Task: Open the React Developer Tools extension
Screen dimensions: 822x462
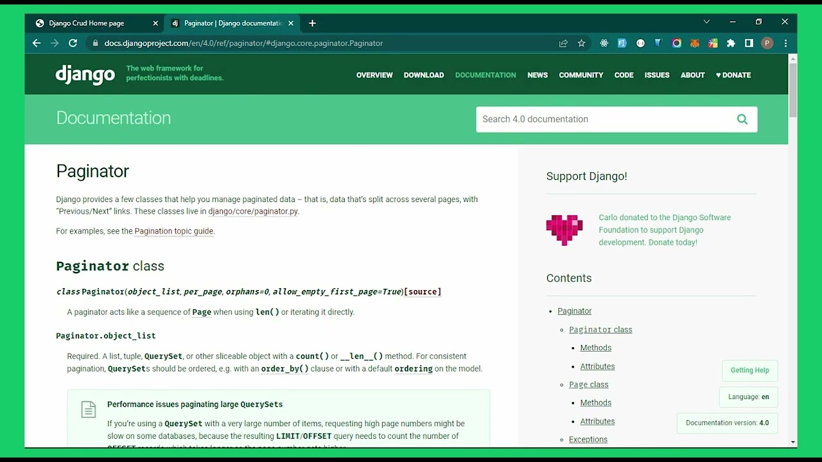Action: click(x=604, y=43)
